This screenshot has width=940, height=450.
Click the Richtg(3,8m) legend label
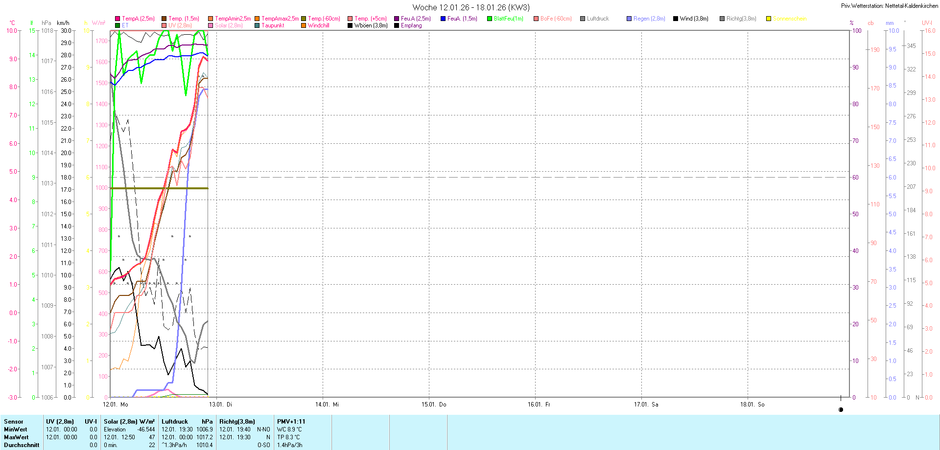(741, 19)
